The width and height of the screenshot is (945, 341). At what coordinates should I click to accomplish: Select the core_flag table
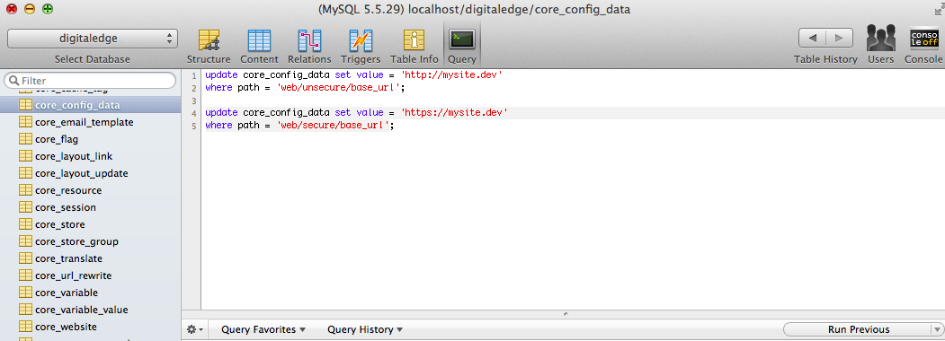(x=91, y=139)
